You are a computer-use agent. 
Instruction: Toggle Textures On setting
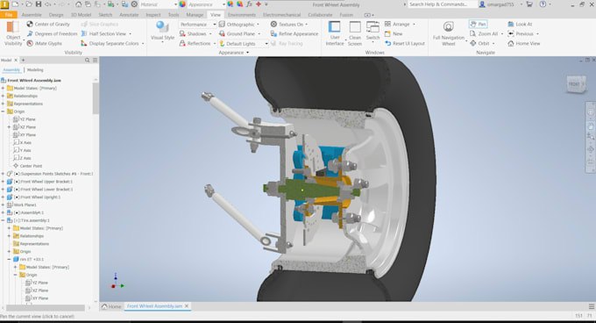tap(289, 24)
